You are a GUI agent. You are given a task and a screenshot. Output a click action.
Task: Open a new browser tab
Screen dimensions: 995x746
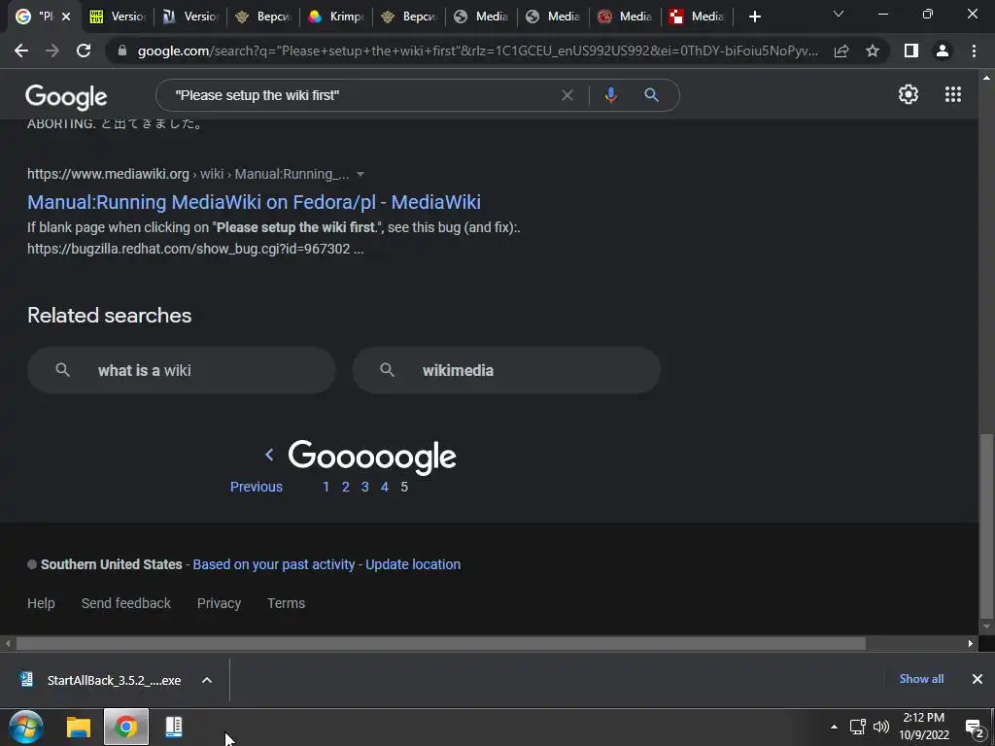tap(754, 17)
